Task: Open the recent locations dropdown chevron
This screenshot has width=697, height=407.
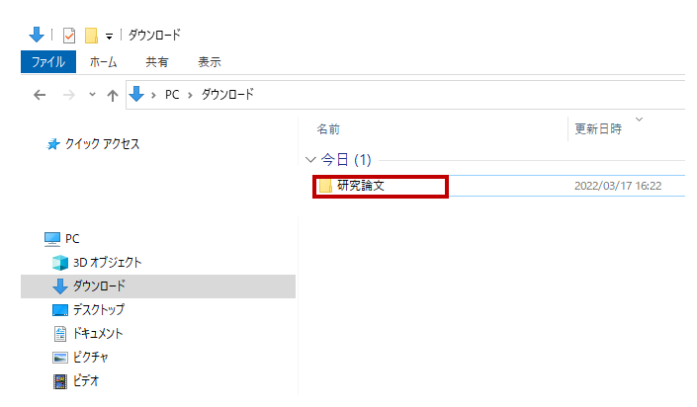Action: [92, 94]
